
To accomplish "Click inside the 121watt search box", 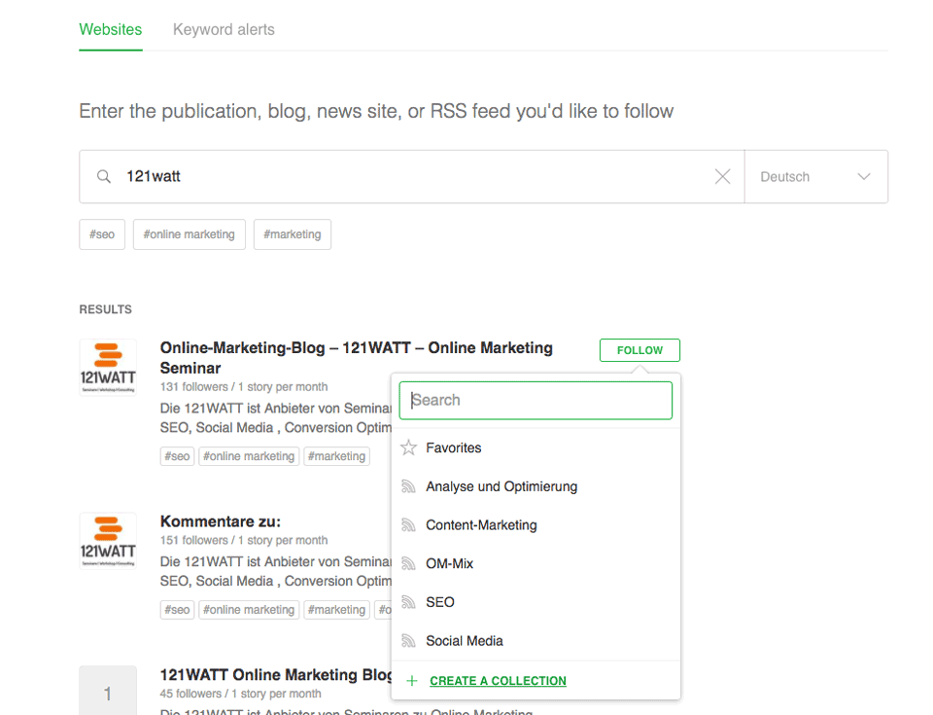I will pyautogui.click(x=292, y=176).
